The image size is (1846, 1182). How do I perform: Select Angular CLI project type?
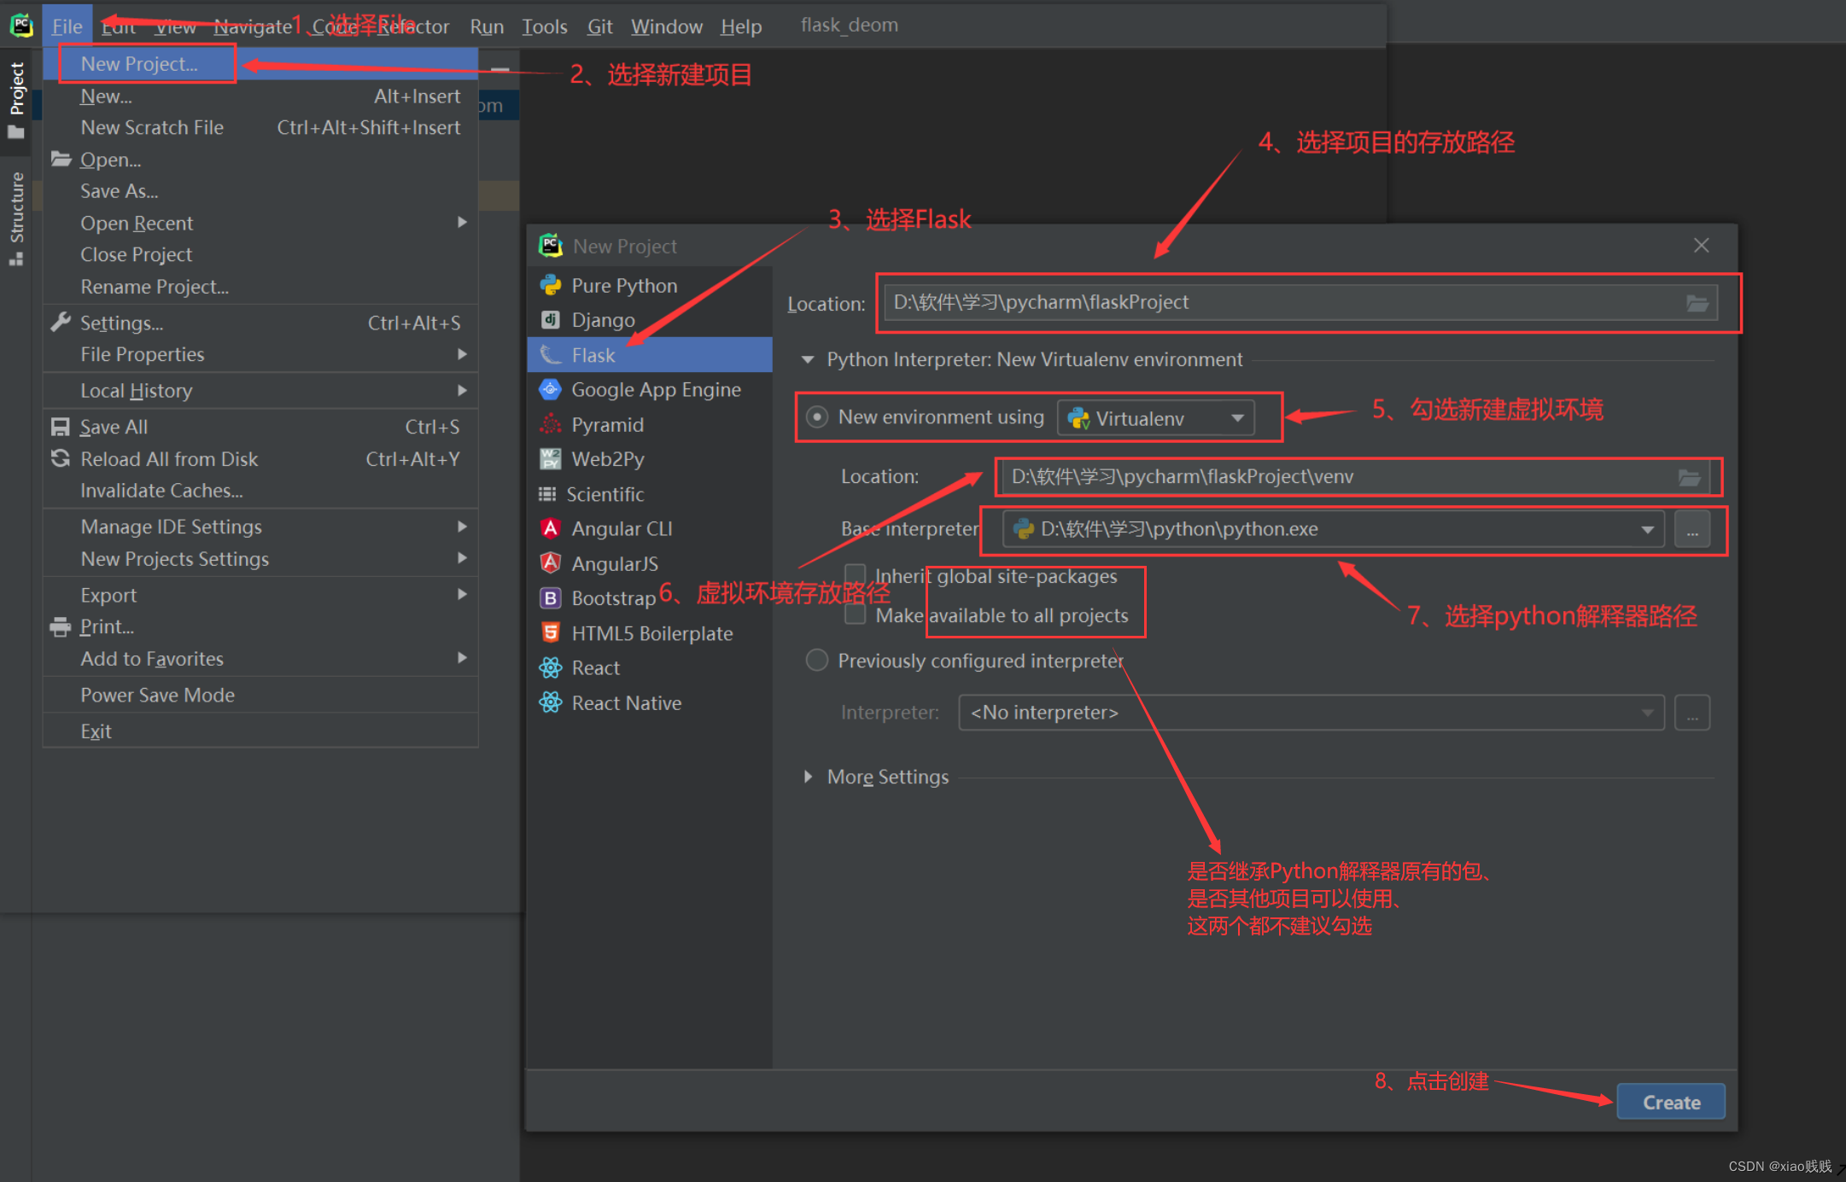point(621,529)
